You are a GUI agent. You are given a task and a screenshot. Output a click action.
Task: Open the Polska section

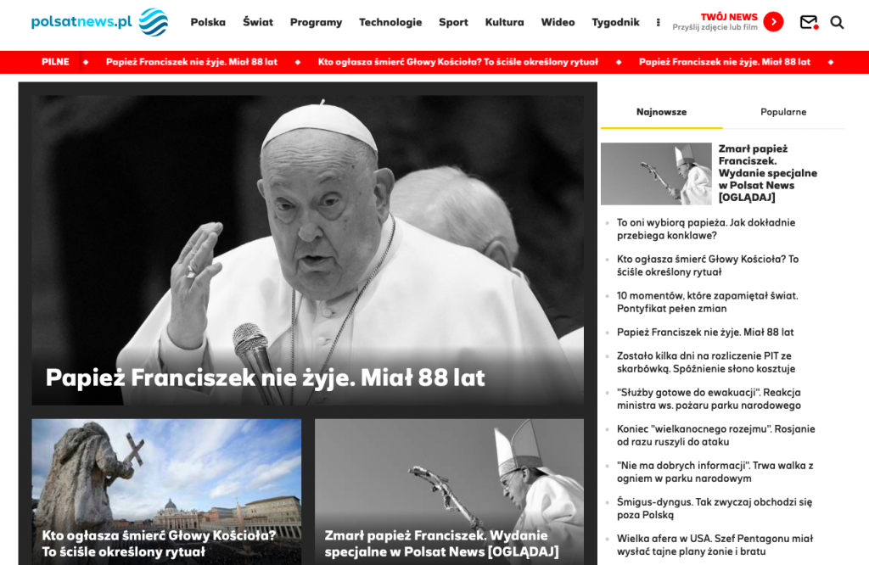coord(208,22)
